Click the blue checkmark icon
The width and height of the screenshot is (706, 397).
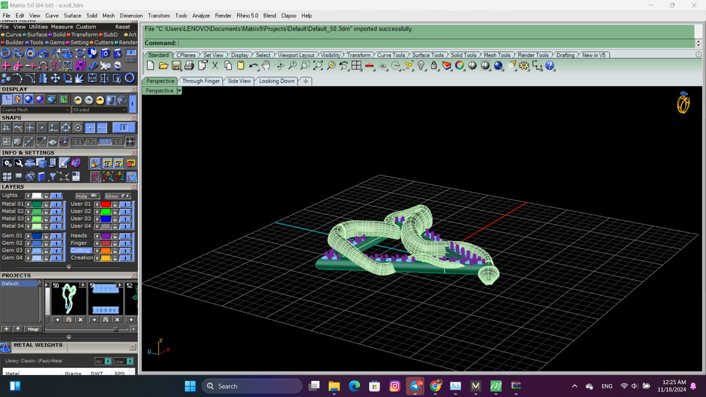[93, 66]
